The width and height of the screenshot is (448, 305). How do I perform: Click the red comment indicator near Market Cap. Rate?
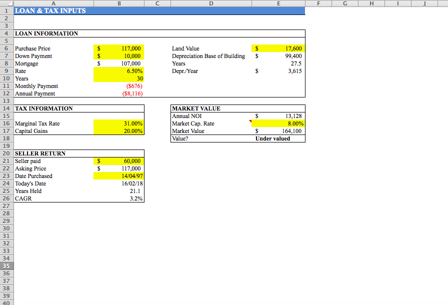(x=249, y=121)
